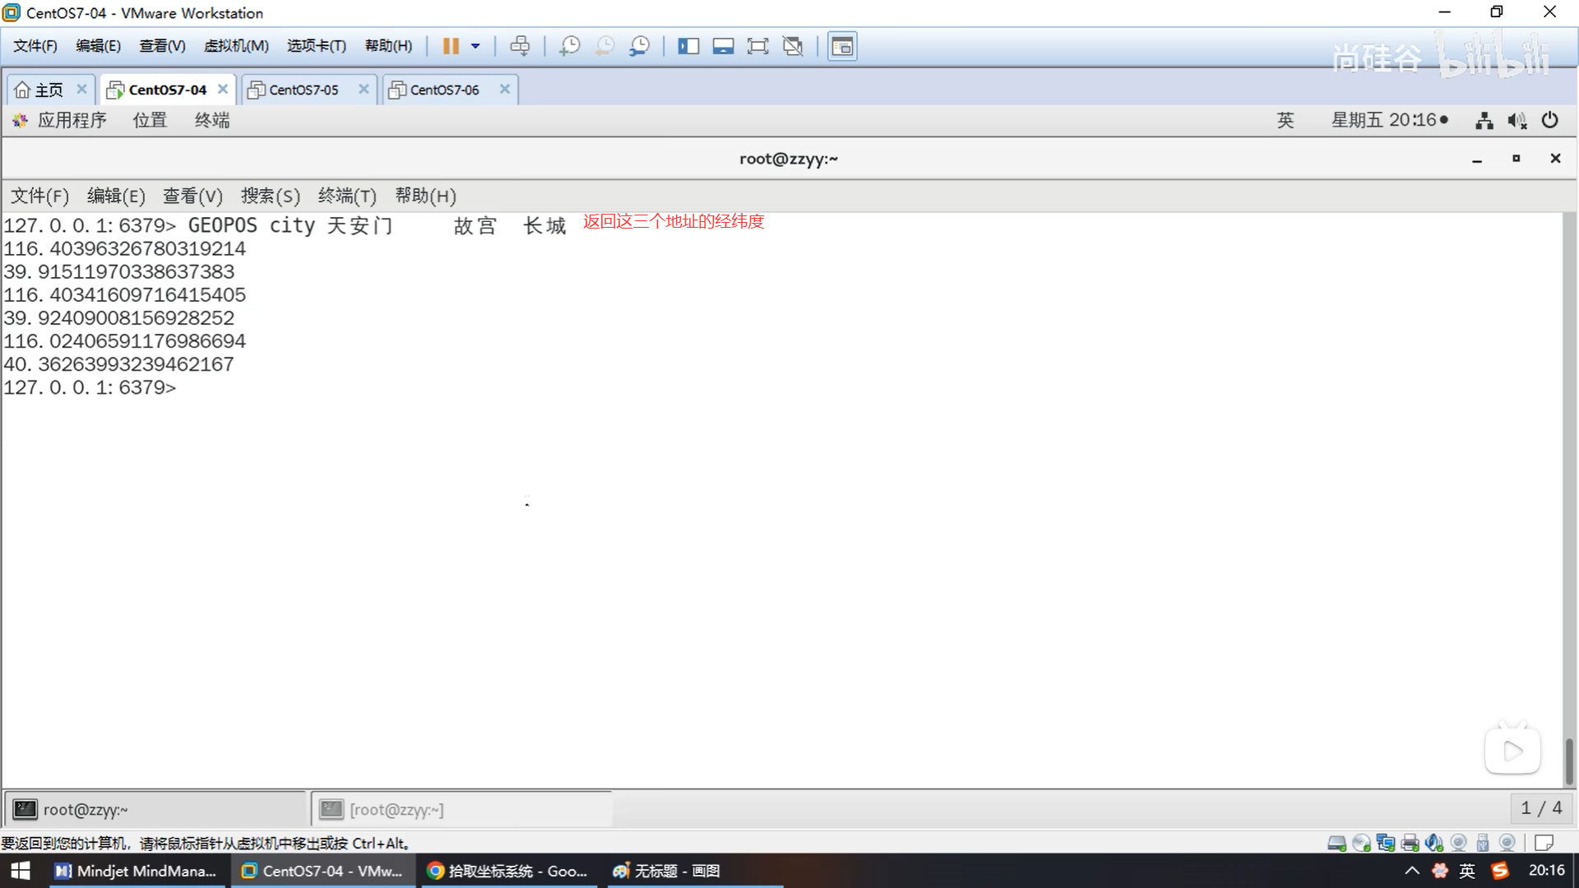The width and height of the screenshot is (1579, 888).
Task: Click the Send Ctrl+Alt+Del icon
Action: click(x=520, y=46)
